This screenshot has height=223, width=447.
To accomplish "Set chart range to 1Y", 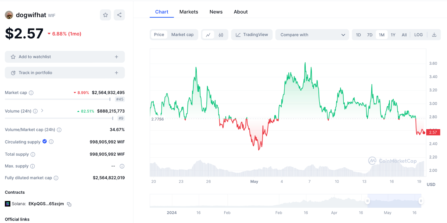I will (x=393, y=35).
